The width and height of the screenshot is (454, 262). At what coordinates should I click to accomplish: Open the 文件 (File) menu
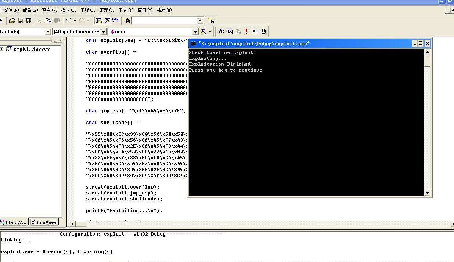[x=11, y=10]
